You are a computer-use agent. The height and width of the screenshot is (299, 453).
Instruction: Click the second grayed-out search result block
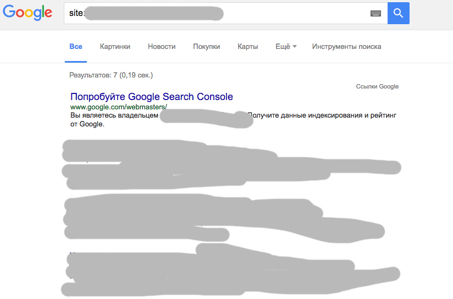pos(224,219)
